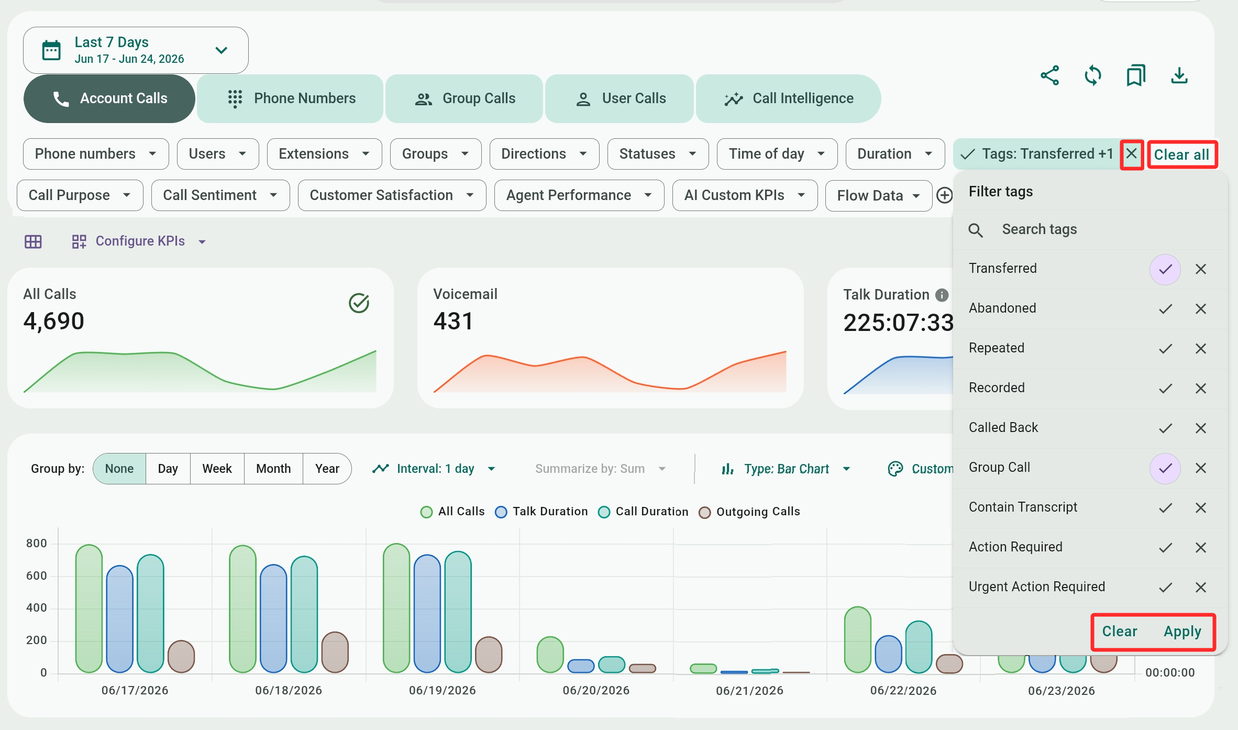Switch to the Group Calls tab
Viewport: 1238px width, 730px height.
point(465,98)
